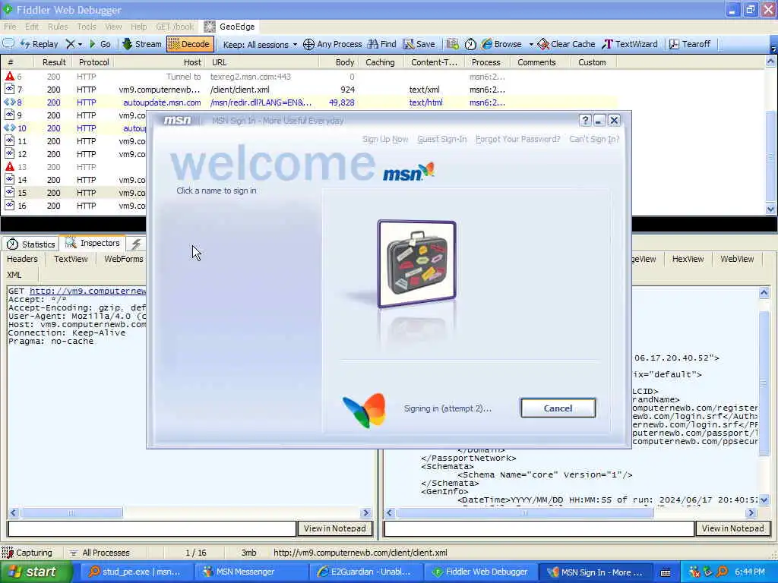The width and height of the screenshot is (778, 583).
Task: Toggle Stream mode in Fiddler toolbar
Action: [x=142, y=44]
